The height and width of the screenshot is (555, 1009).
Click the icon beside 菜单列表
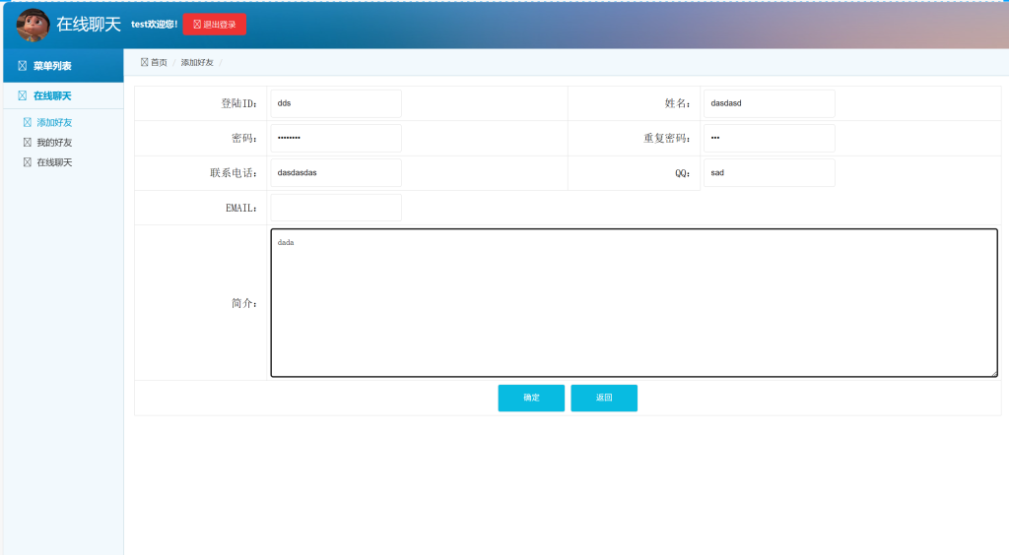[x=23, y=66]
